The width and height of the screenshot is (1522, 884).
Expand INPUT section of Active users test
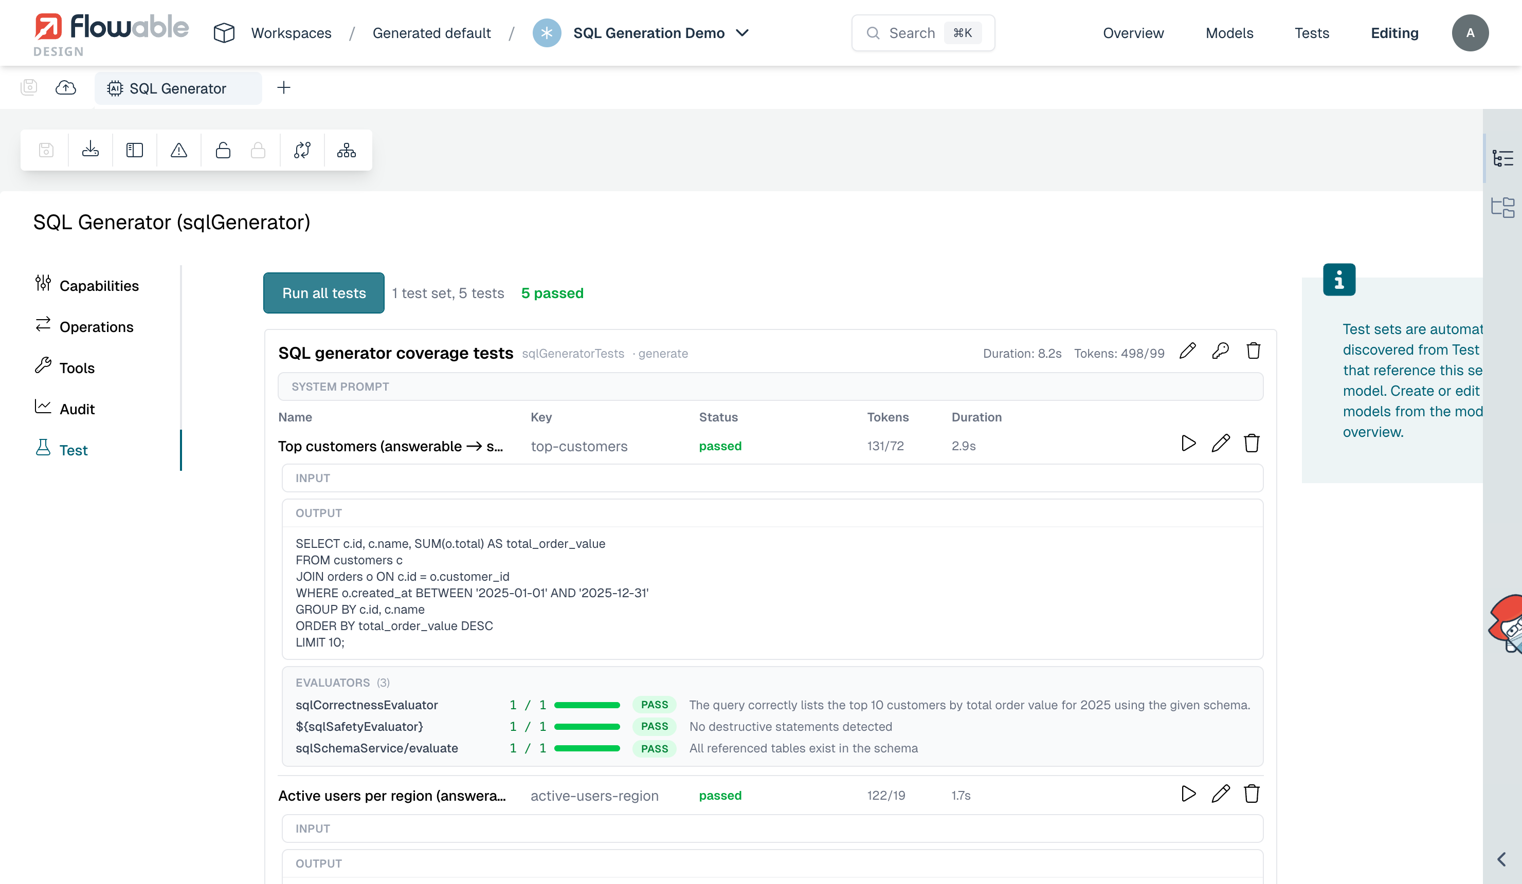(x=772, y=828)
